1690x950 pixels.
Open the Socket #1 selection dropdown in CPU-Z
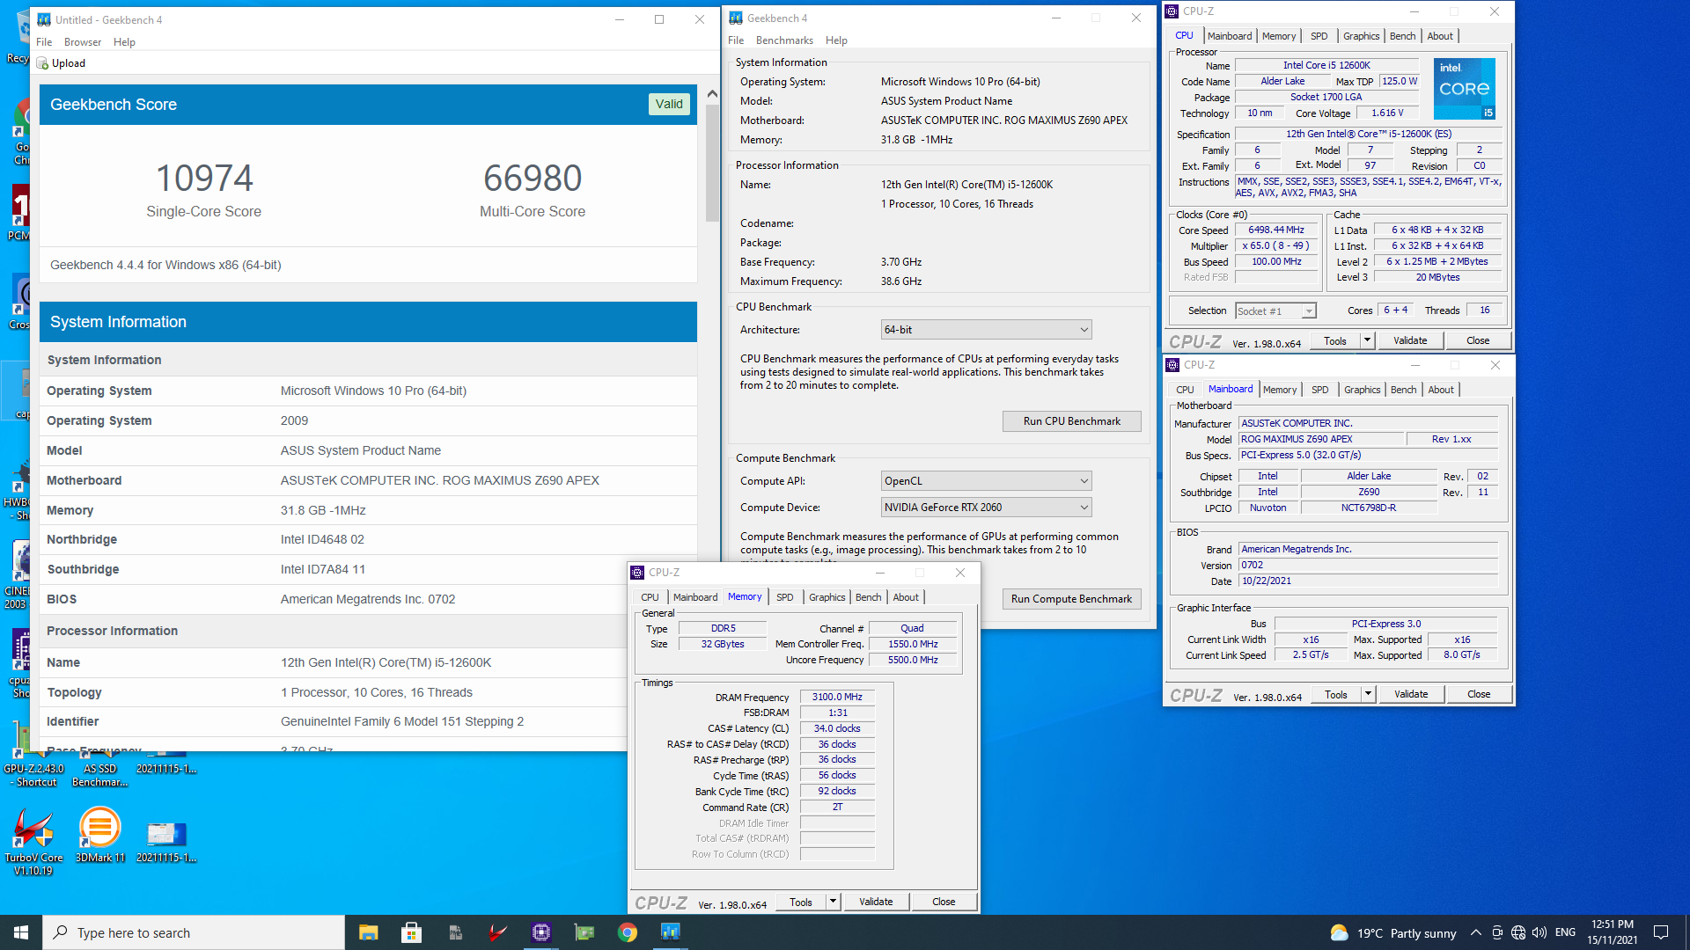point(1275,311)
